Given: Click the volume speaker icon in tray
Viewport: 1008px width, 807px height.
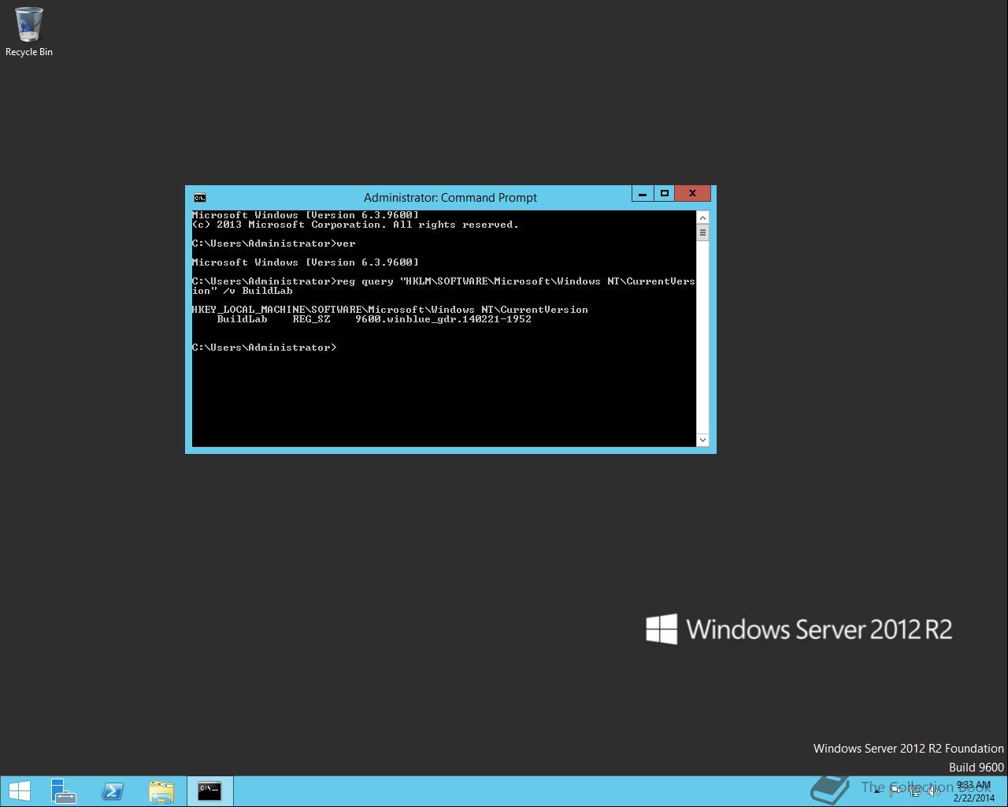Looking at the screenshot, I should click(x=933, y=790).
